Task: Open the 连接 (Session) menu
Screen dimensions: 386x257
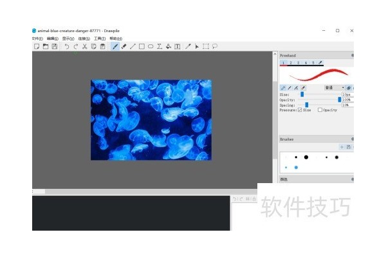Action: click(x=84, y=39)
